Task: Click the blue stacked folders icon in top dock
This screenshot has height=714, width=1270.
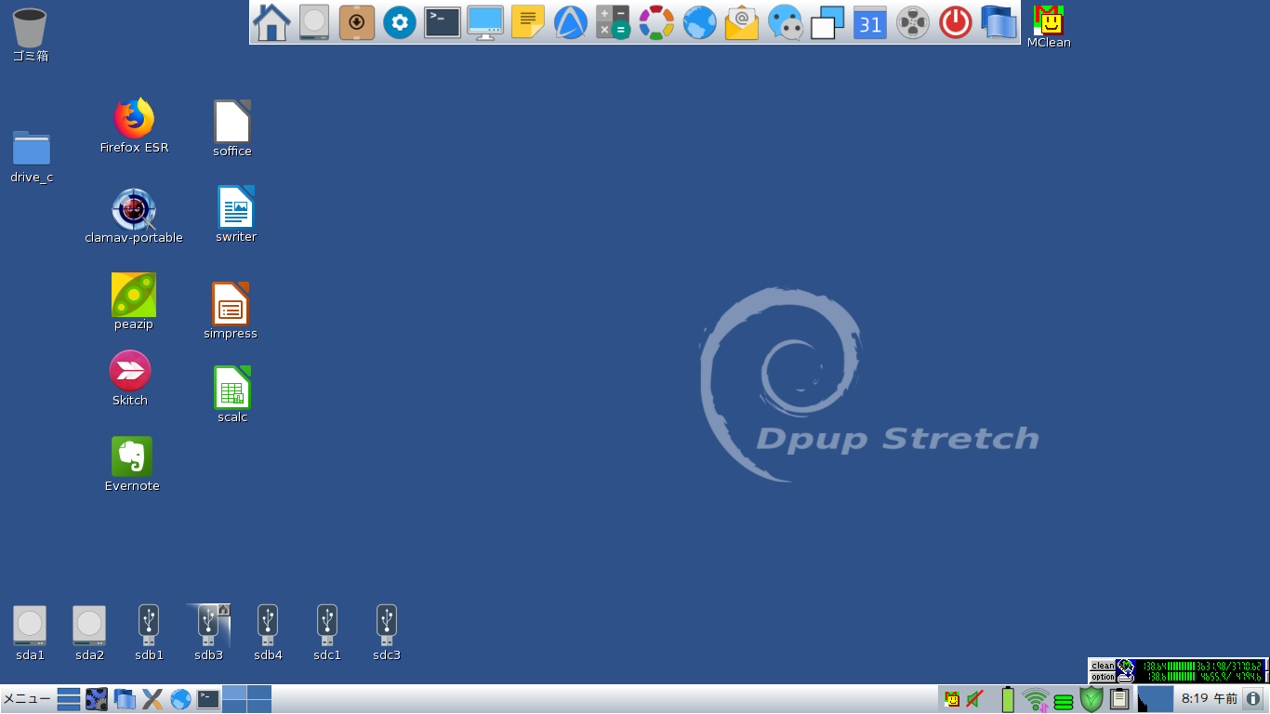Action: click(x=999, y=22)
